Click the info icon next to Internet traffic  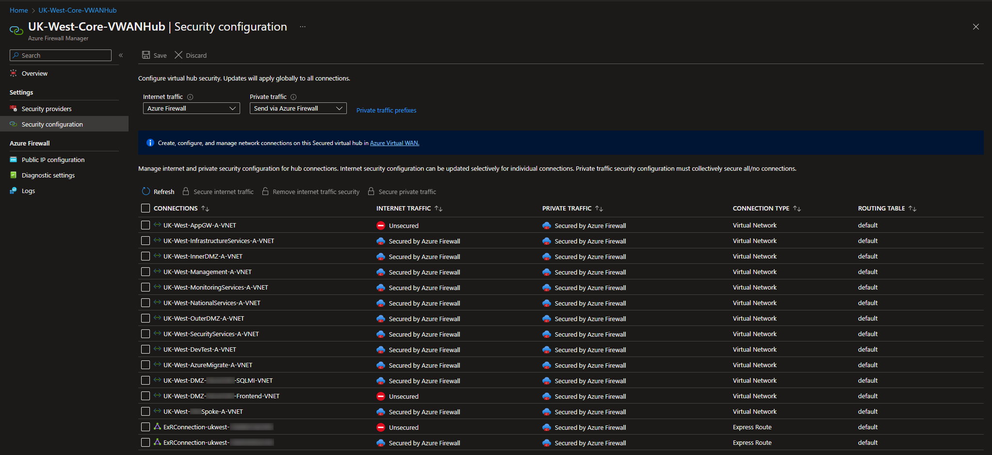(190, 97)
